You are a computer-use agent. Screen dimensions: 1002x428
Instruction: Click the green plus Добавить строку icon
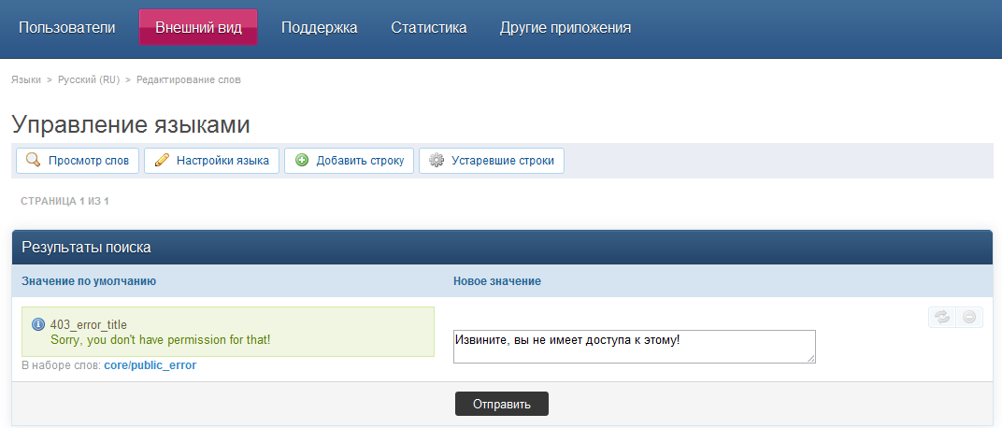click(x=302, y=161)
